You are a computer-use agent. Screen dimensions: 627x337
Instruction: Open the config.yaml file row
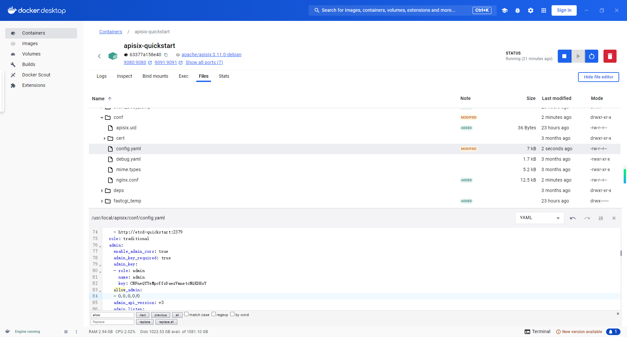355,149
